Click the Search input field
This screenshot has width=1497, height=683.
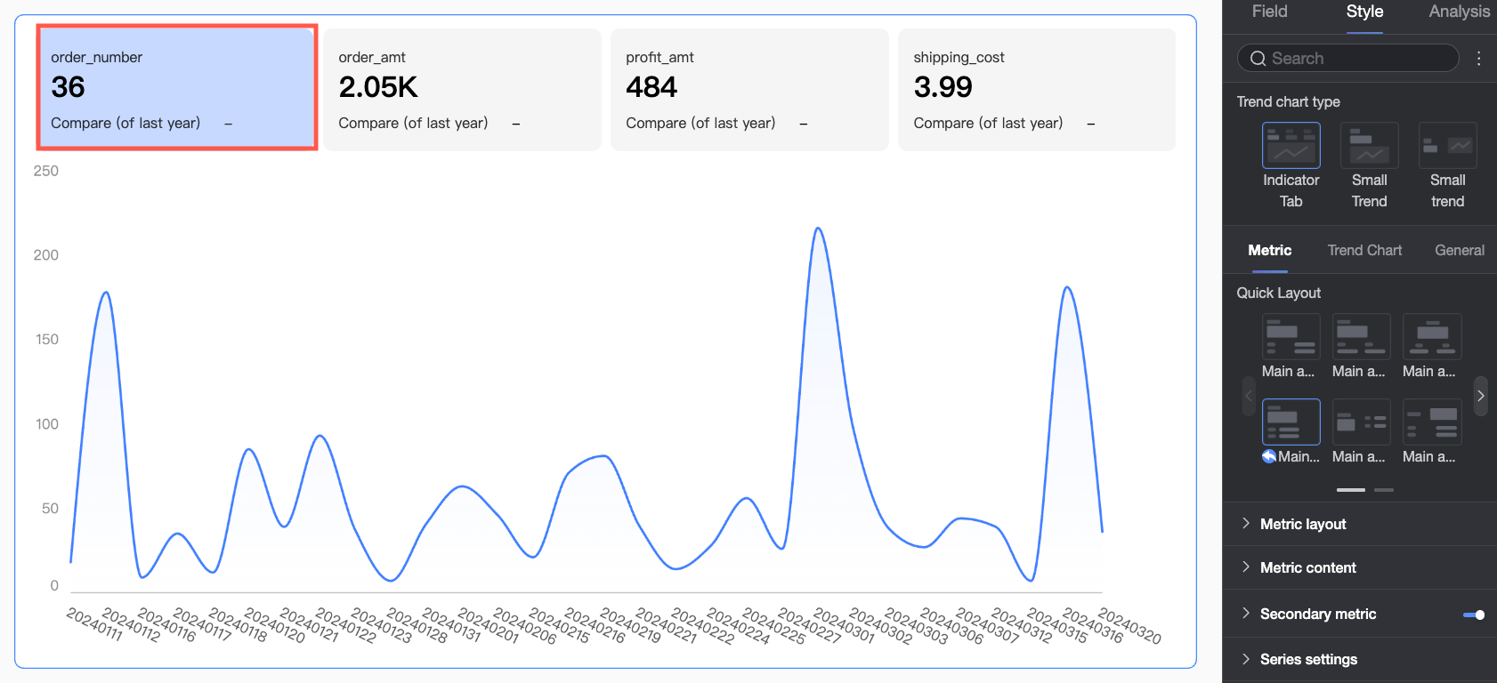click(1348, 58)
